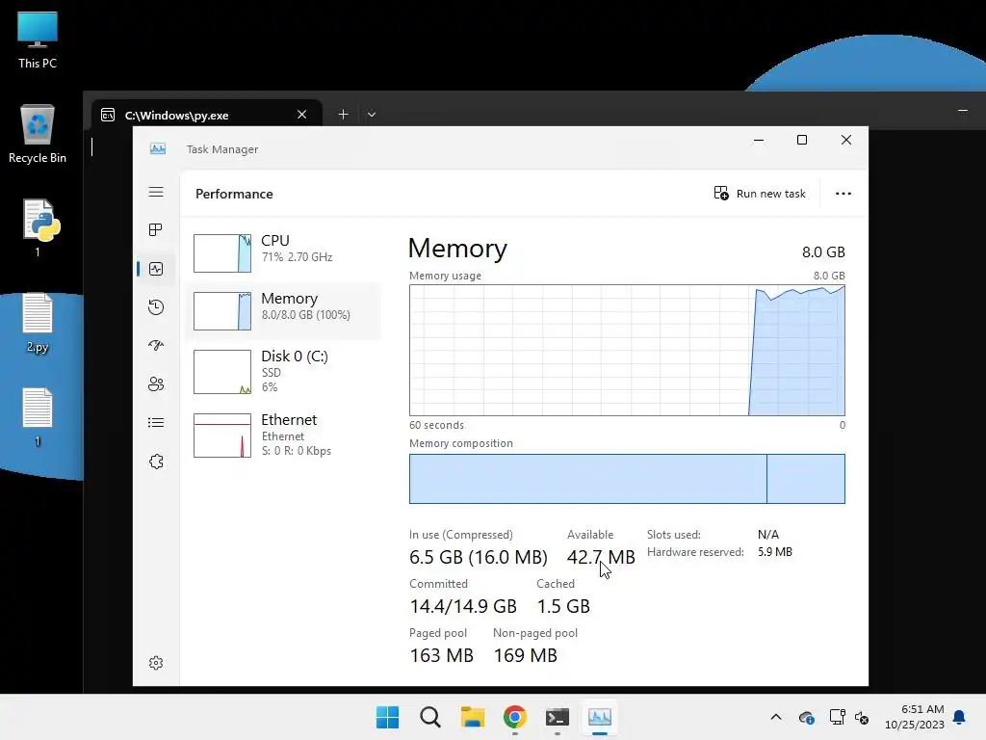Screen dimensions: 986x740
Task: Open Users page icon
Action: click(156, 383)
